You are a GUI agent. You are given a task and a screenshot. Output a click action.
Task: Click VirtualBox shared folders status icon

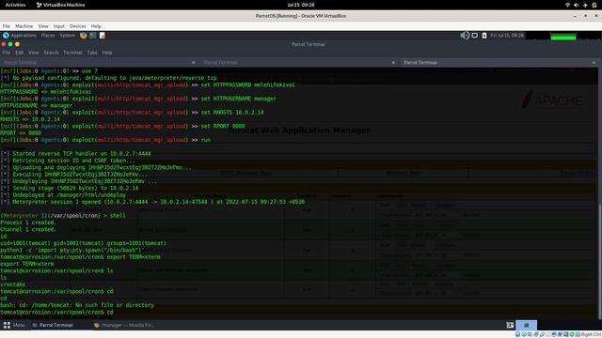pos(547,334)
